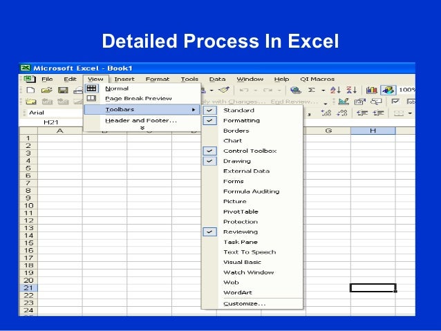
Task: Click the Design Mode ruler icon
Action: click(x=344, y=102)
